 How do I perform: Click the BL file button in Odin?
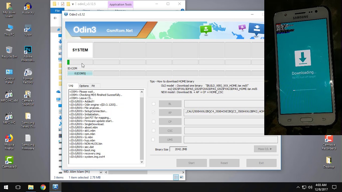coord(170,104)
